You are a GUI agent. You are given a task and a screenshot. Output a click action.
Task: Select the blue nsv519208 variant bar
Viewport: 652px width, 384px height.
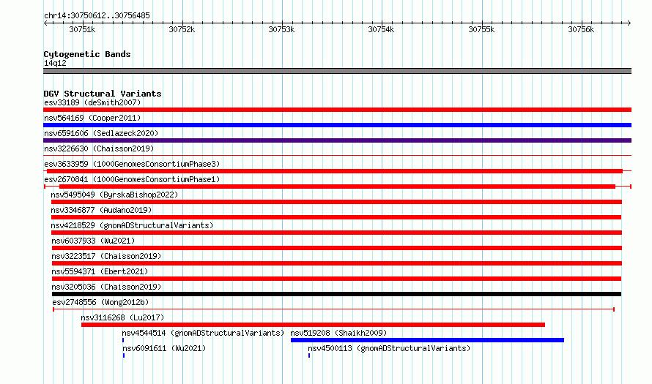[427, 340]
